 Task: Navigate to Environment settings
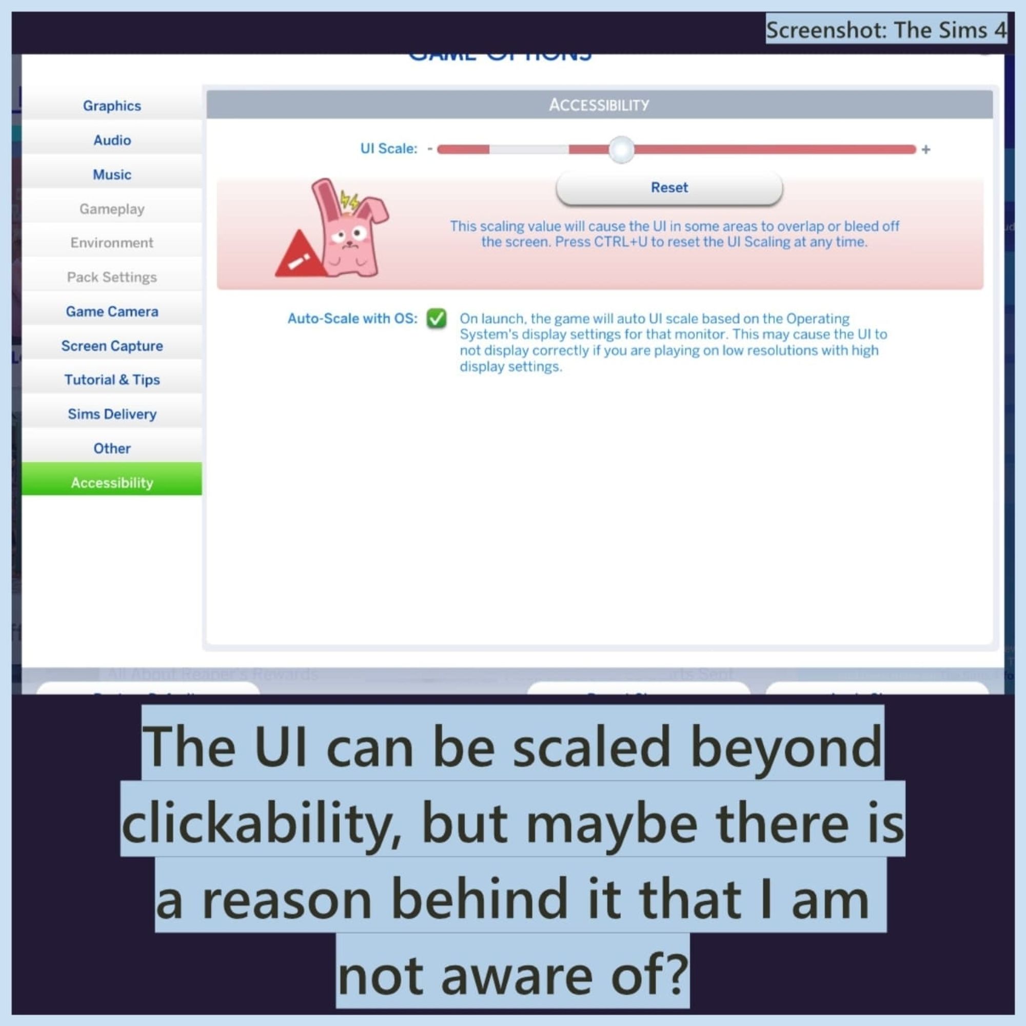[x=112, y=243]
